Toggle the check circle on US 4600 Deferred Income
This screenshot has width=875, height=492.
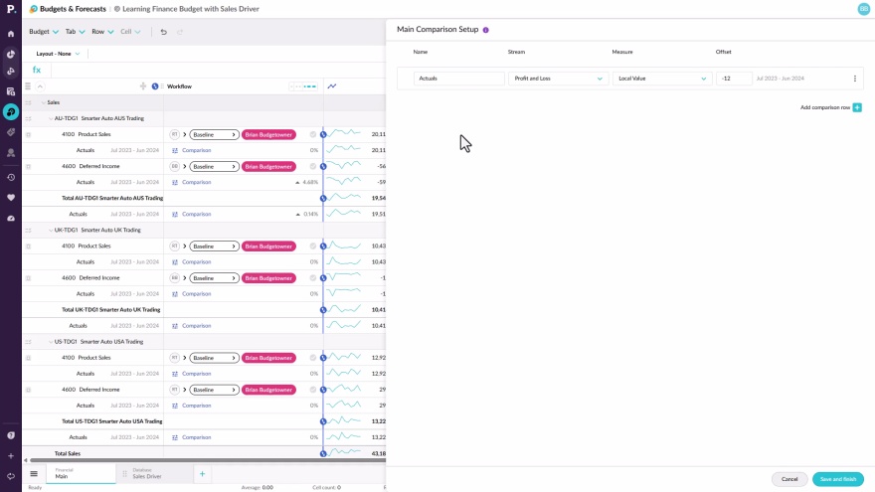tap(313, 390)
